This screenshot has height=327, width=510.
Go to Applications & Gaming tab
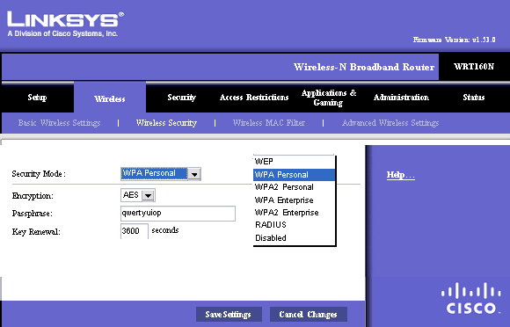pos(329,98)
